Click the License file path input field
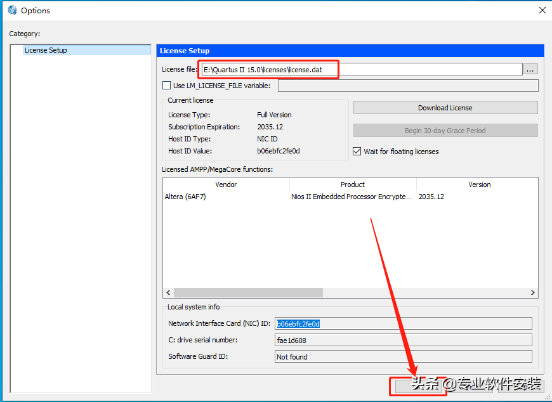Image resolution: width=552 pixels, height=402 pixels. pyautogui.click(x=362, y=69)
